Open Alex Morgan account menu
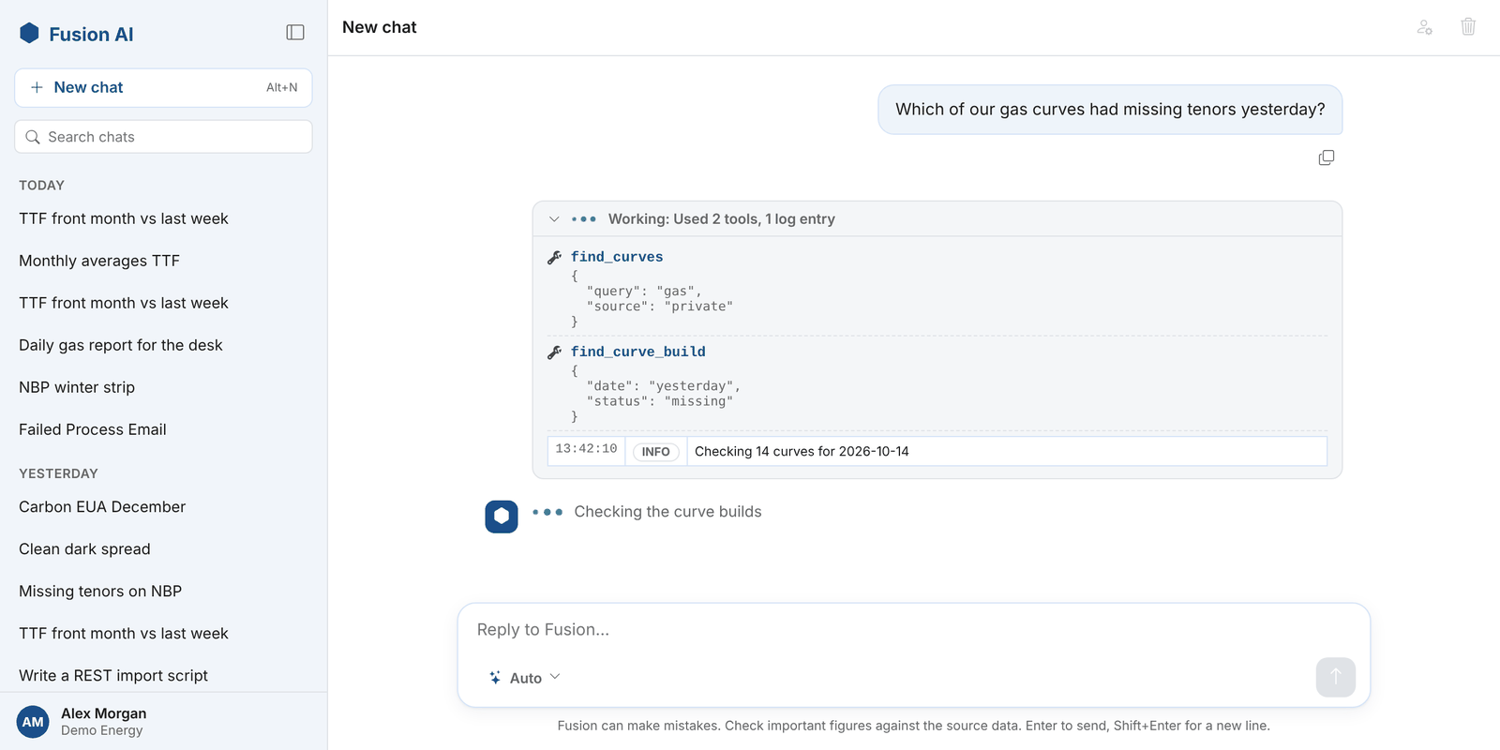The height and width of the screenshot is (750, 1500). pos(163,721)
